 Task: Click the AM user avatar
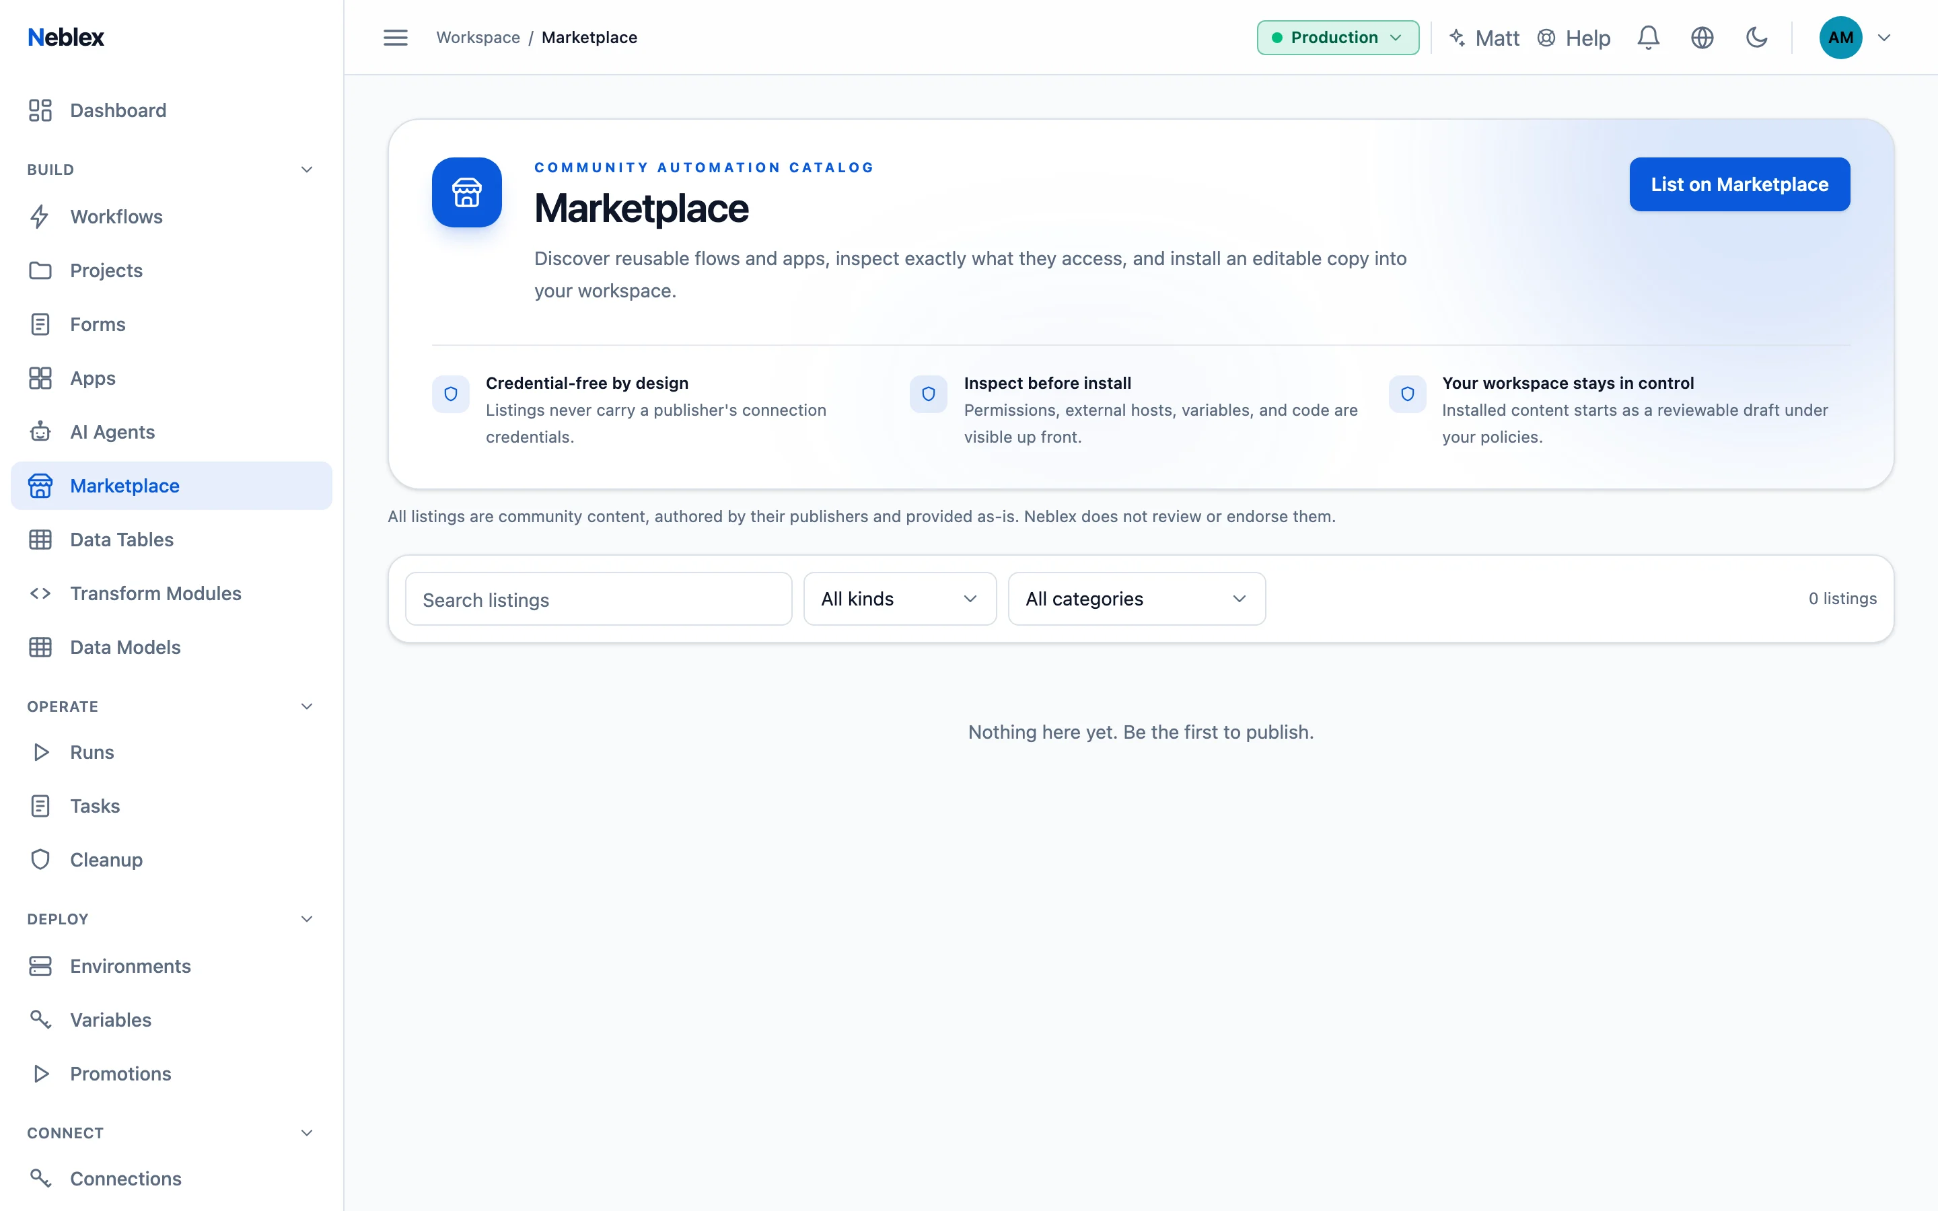[x=1840, y=38]
